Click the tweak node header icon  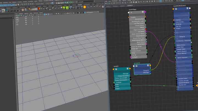(x=117, y=69)
